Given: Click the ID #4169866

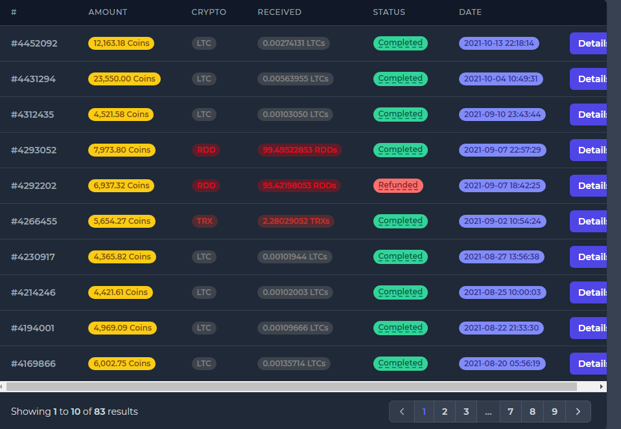Looking at the screenshot, I should [x=33, y=364].
